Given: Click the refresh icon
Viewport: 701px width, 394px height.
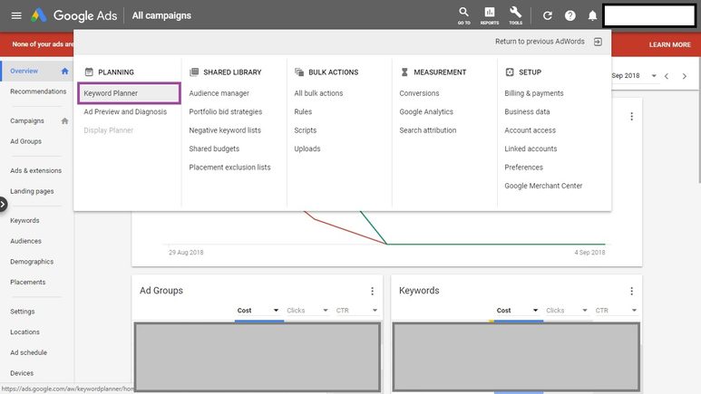Looking at the screenshot, I should [x=547, y=15].
